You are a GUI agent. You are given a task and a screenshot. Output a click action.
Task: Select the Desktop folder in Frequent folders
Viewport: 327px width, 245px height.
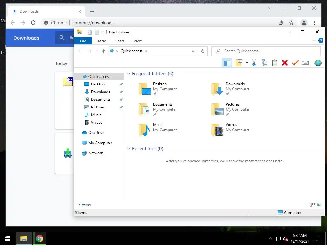click(x=158, y=89)
